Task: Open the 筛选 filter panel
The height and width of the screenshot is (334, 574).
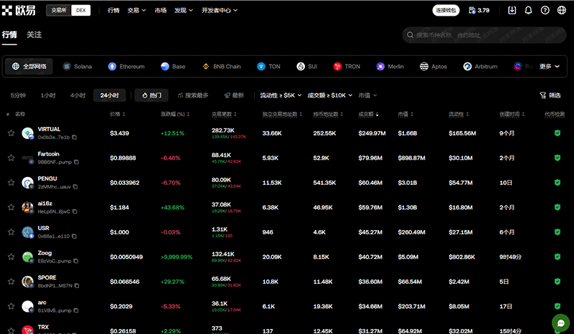Action: point(550,95)
